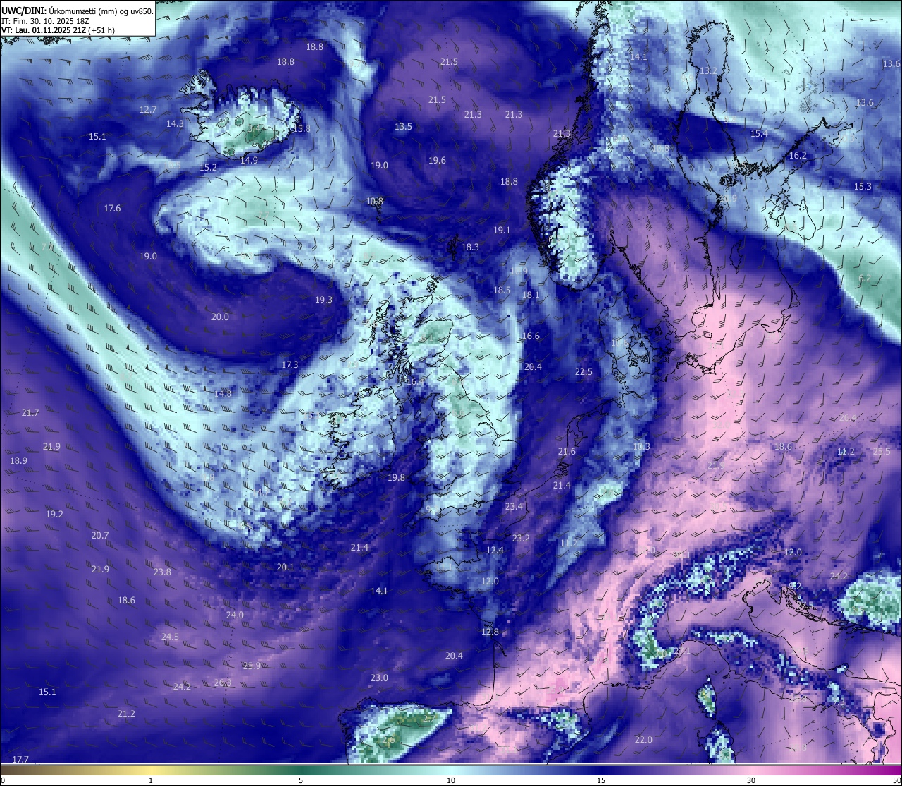Screen dimensions: 902x786
Task: Click the 10.8 map value
Action: 374,201
